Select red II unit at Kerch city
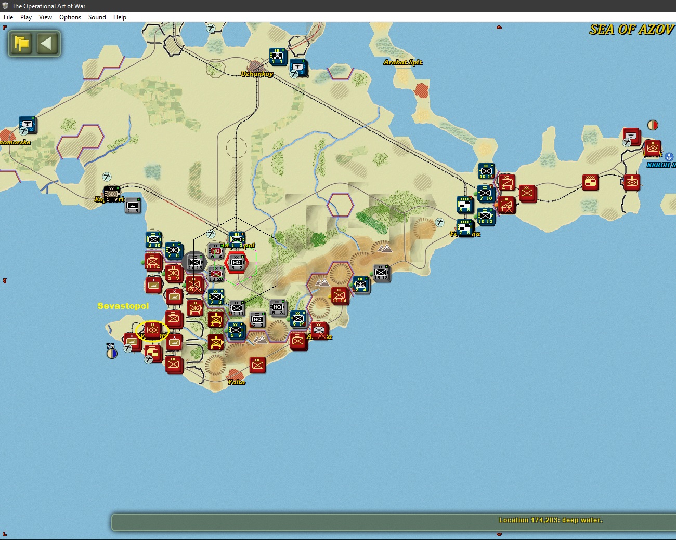This screenshot has width=676, height=540. 653,148
